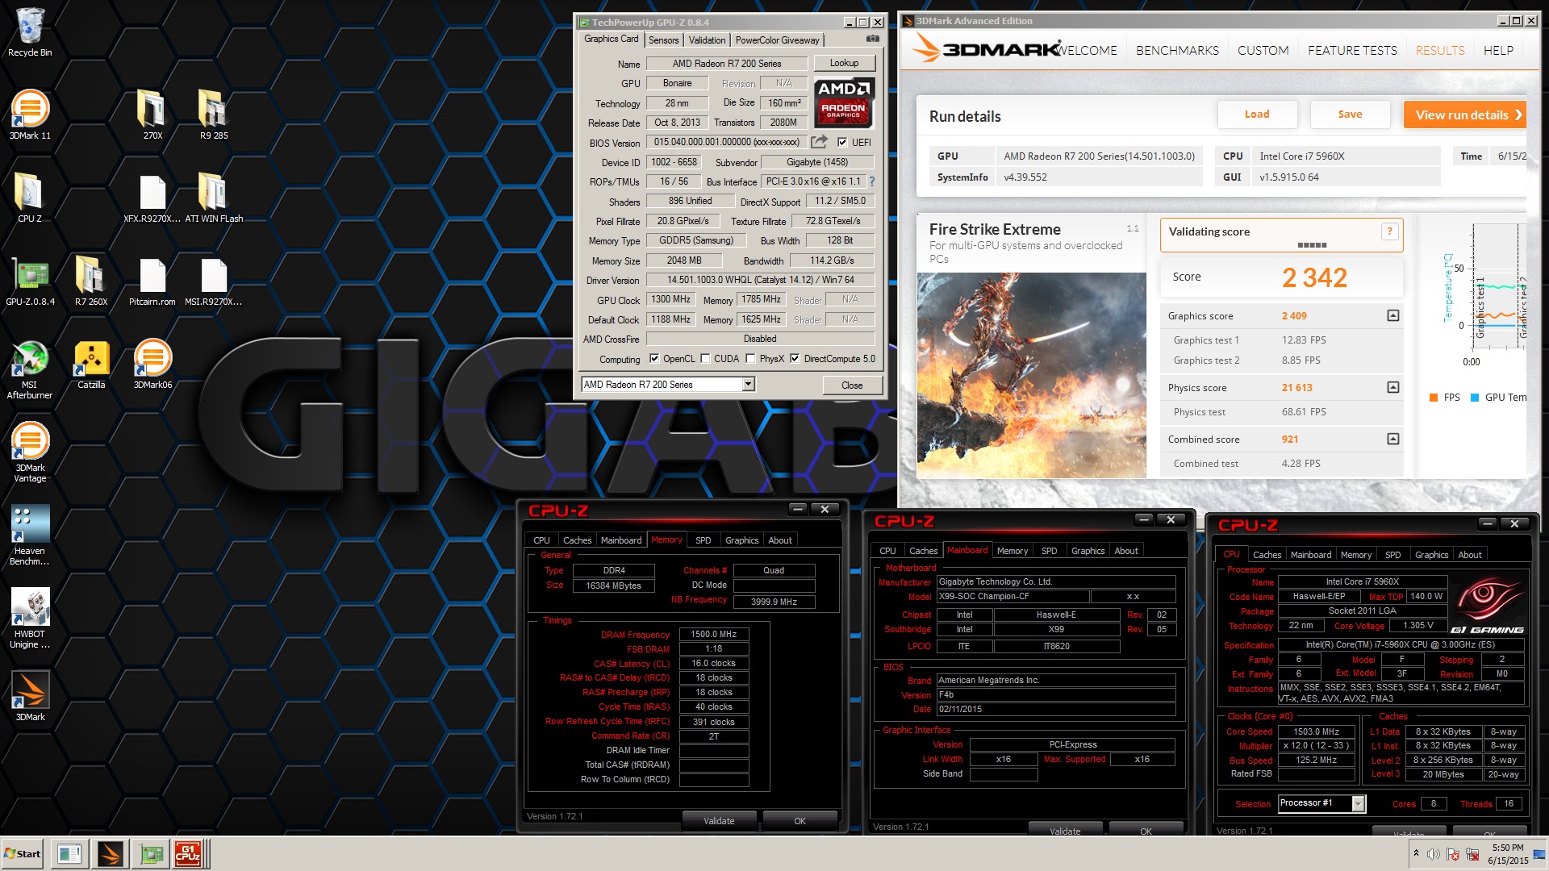
Task: Open the CUSTOM section in 3DMark
Action: click(1263, 50)
